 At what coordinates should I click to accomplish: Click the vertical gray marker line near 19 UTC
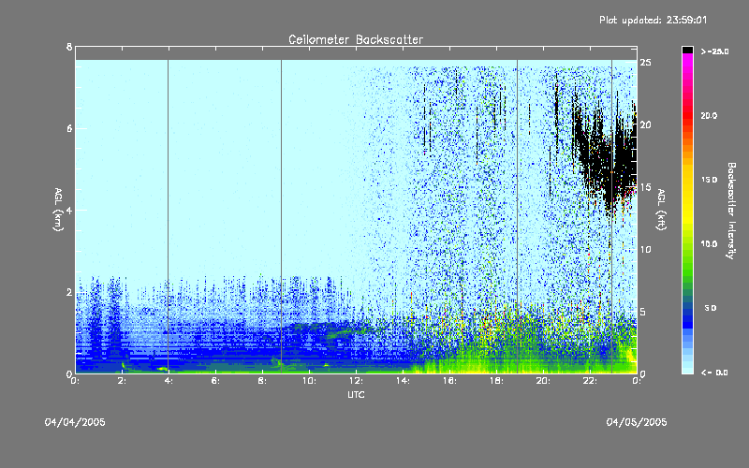point(518,216)
